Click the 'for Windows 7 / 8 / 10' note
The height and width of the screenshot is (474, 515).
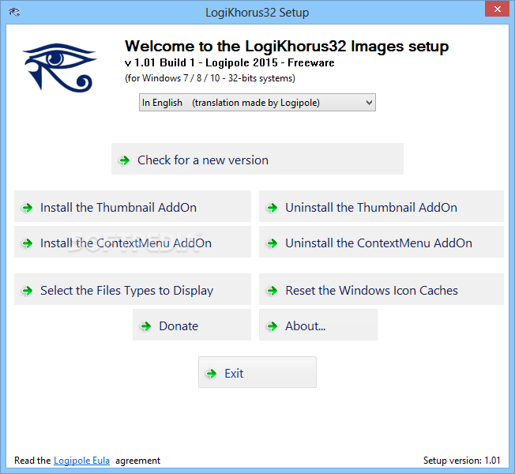[210, 78]
